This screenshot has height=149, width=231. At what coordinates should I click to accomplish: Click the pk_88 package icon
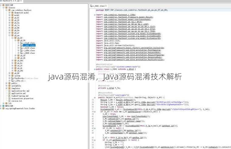click(x=12, y=28)
